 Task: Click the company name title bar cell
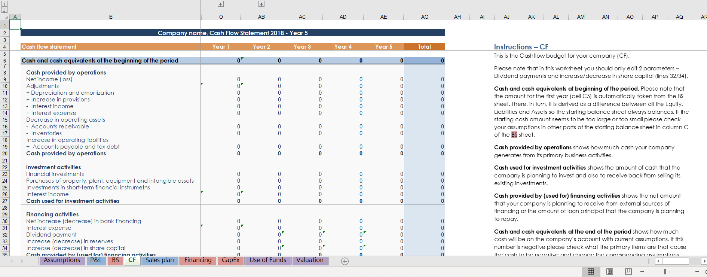(233, 33)
